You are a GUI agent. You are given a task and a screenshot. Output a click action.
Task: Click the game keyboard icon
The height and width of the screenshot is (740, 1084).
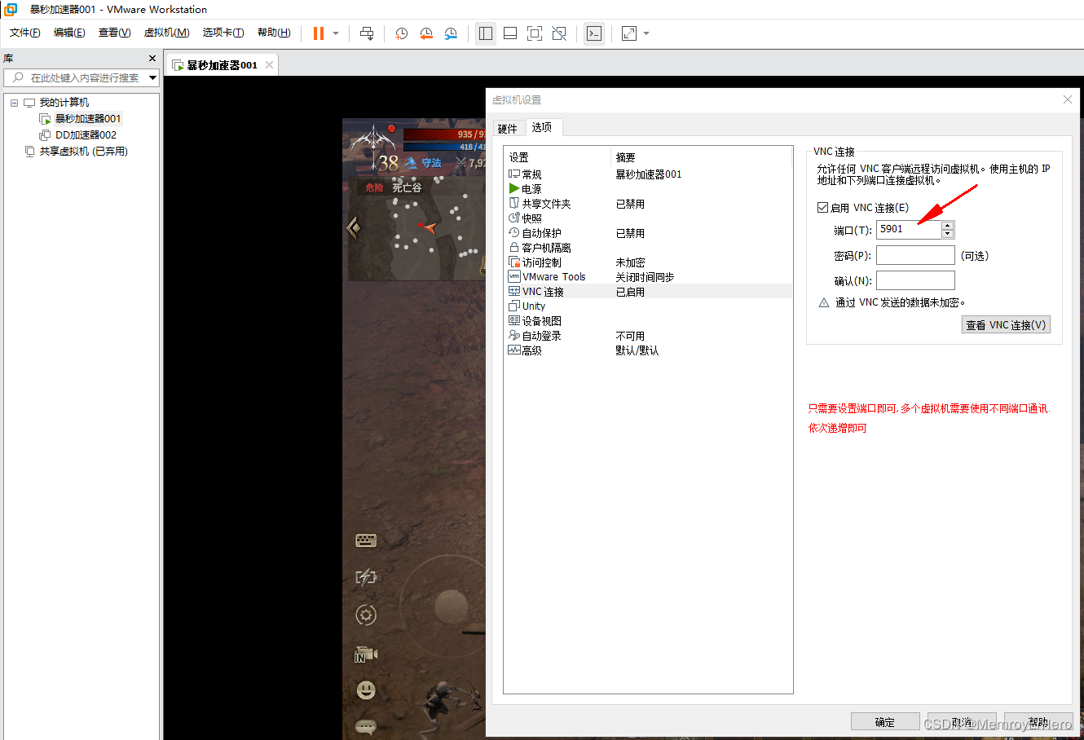pos(366,540)
